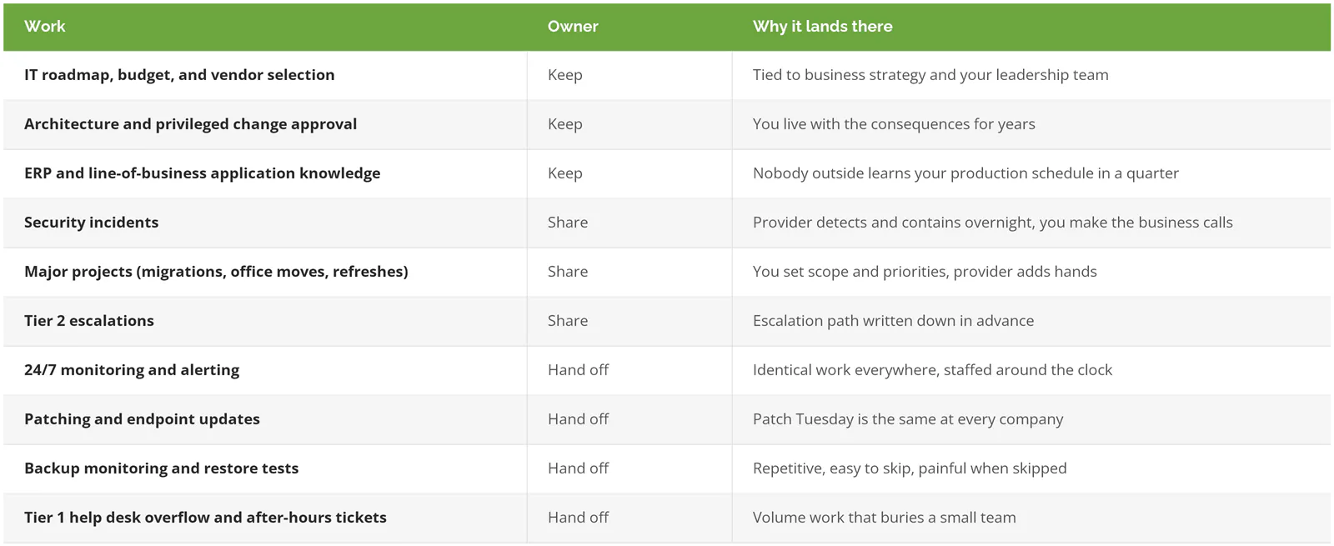Click the Keep owner for IT roadmap
Screen dimensions: 1334x546
[565, 75]
